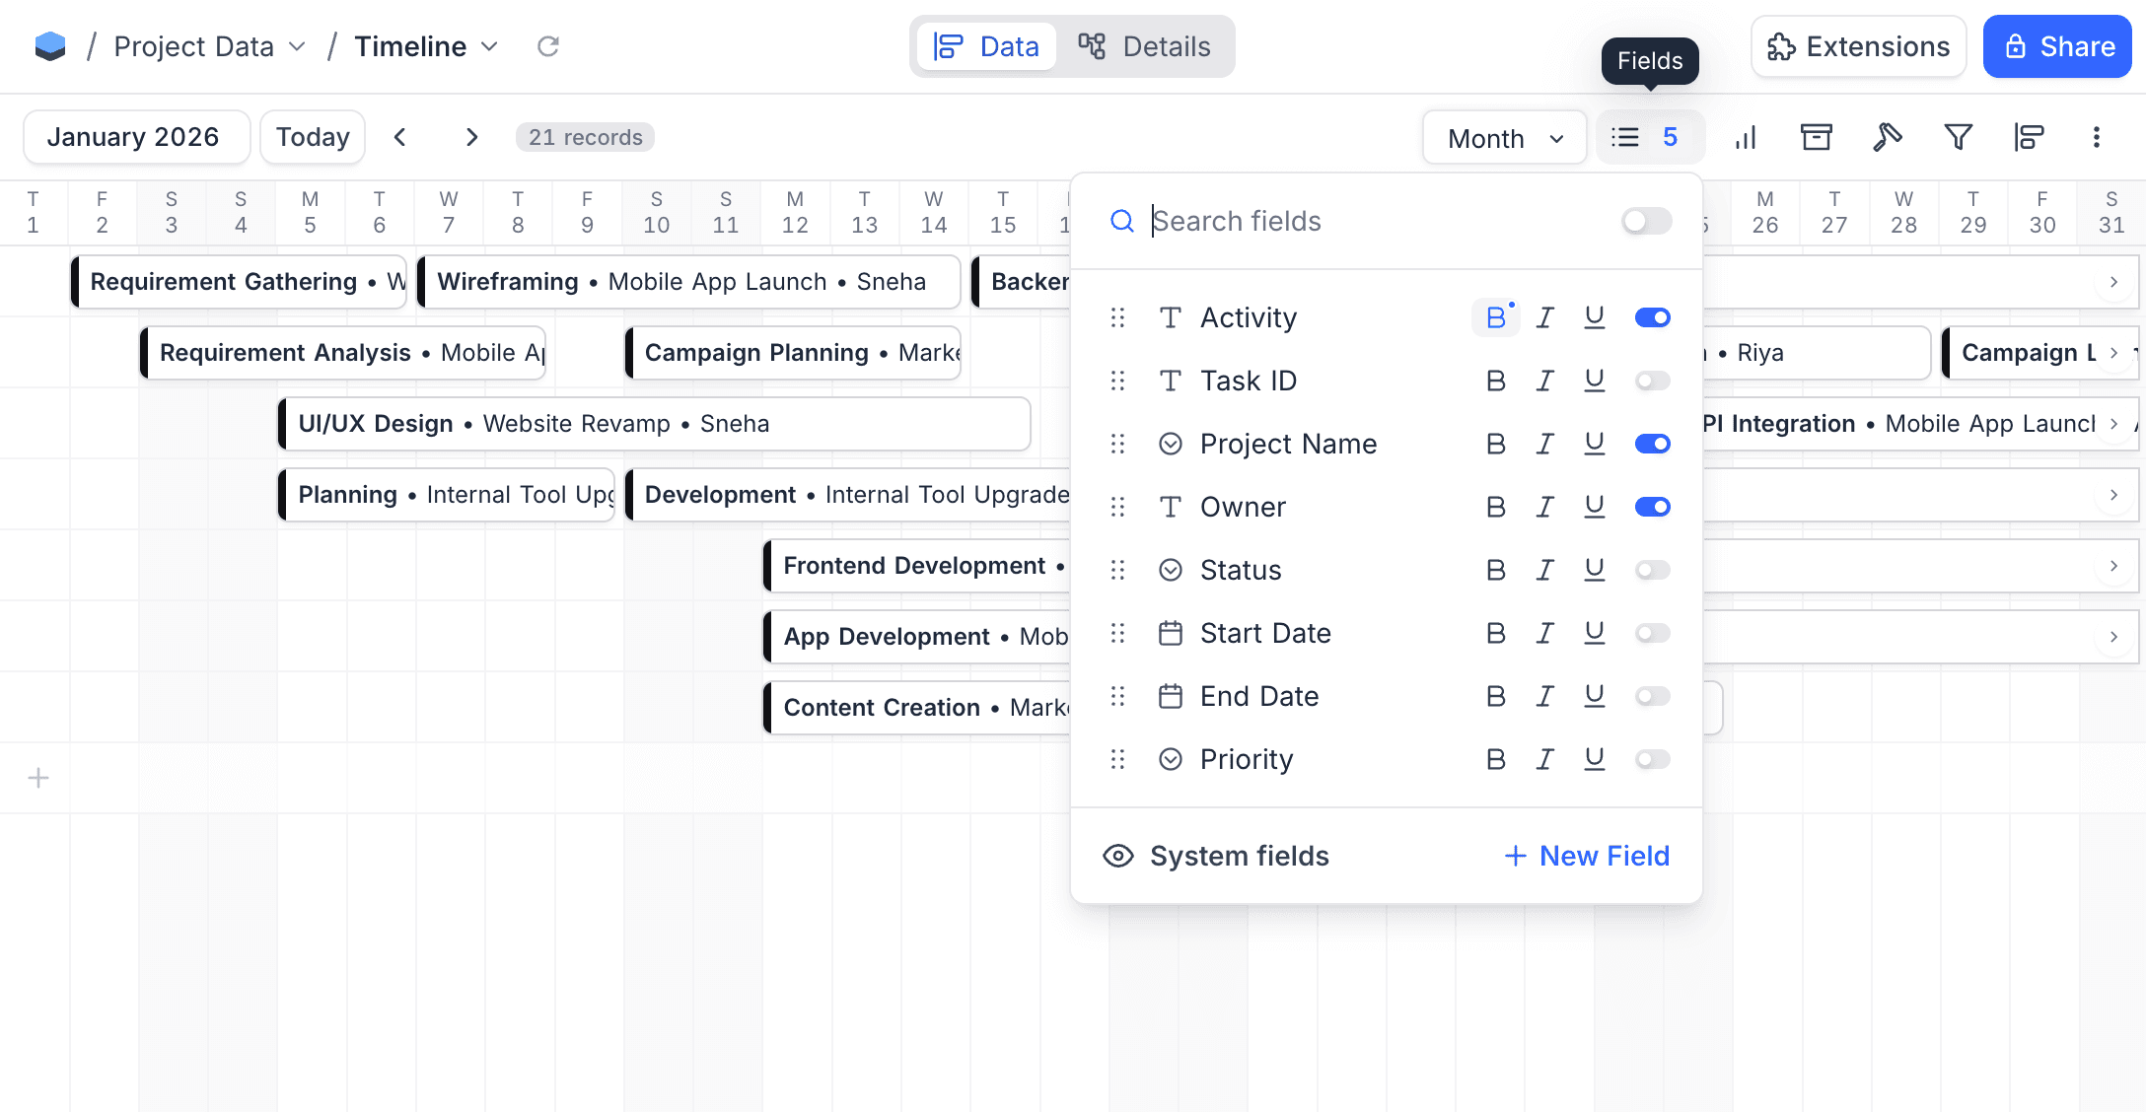Turn on the Priority field toggle

click(x=1652, y=759)
